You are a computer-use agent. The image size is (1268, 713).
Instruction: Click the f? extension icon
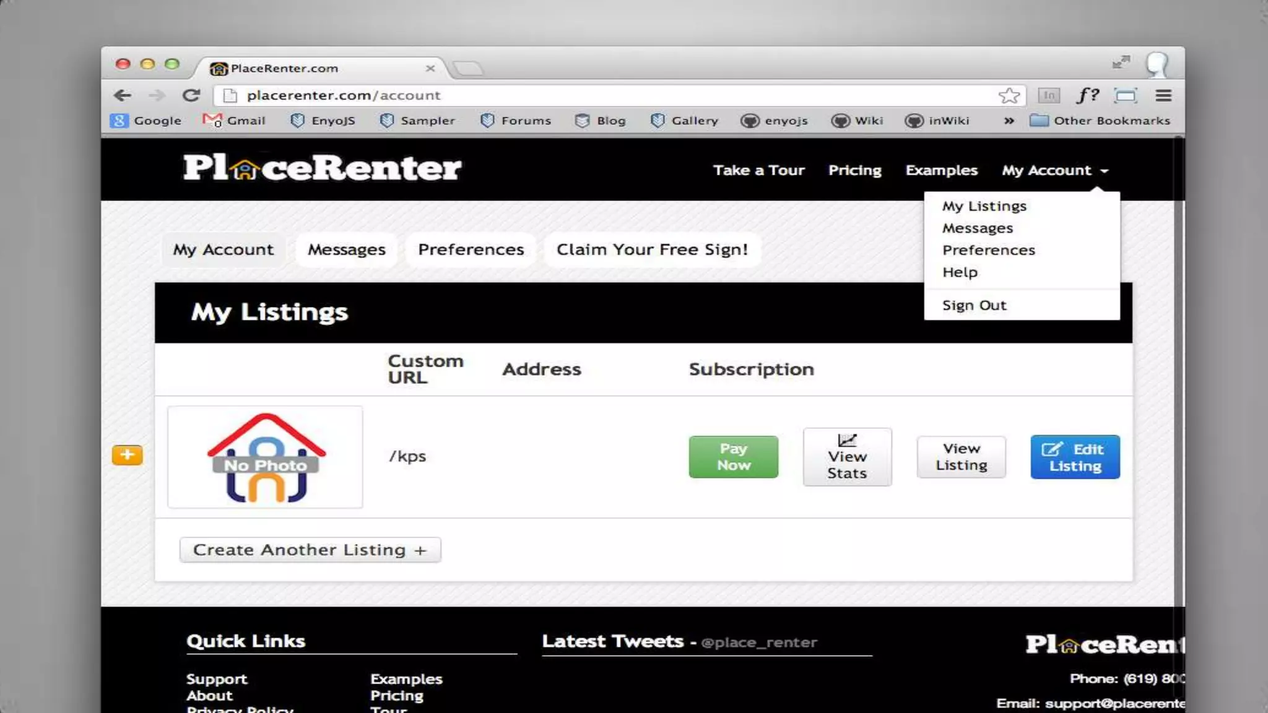pyautogui.click(x=1087, y=95)
